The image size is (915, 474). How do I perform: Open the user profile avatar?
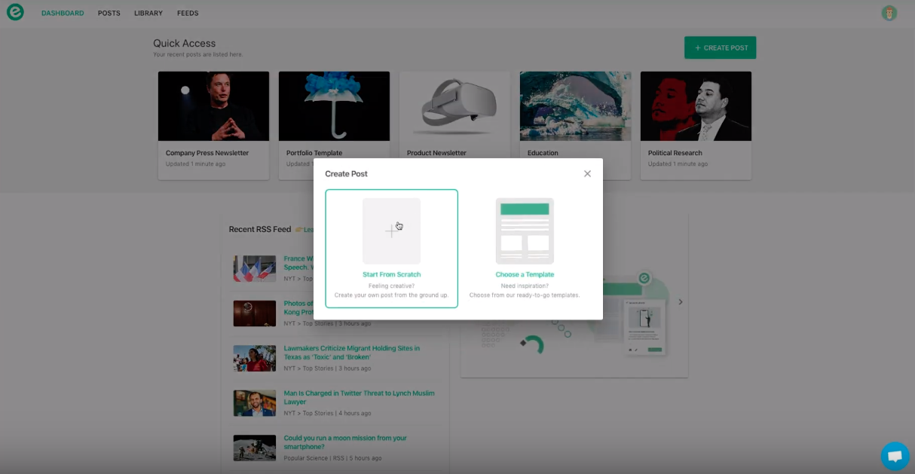[x=889, y=13]
